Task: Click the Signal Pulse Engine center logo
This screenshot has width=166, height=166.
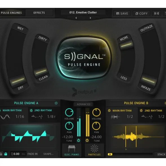Action: 84,58
